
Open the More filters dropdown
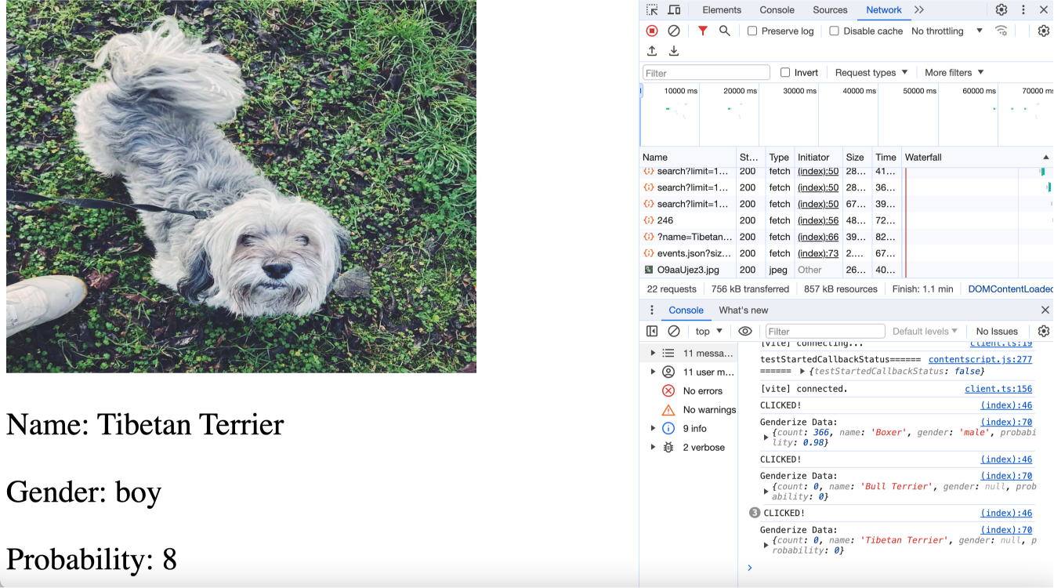pyautogui.click(x=954, y=73)
